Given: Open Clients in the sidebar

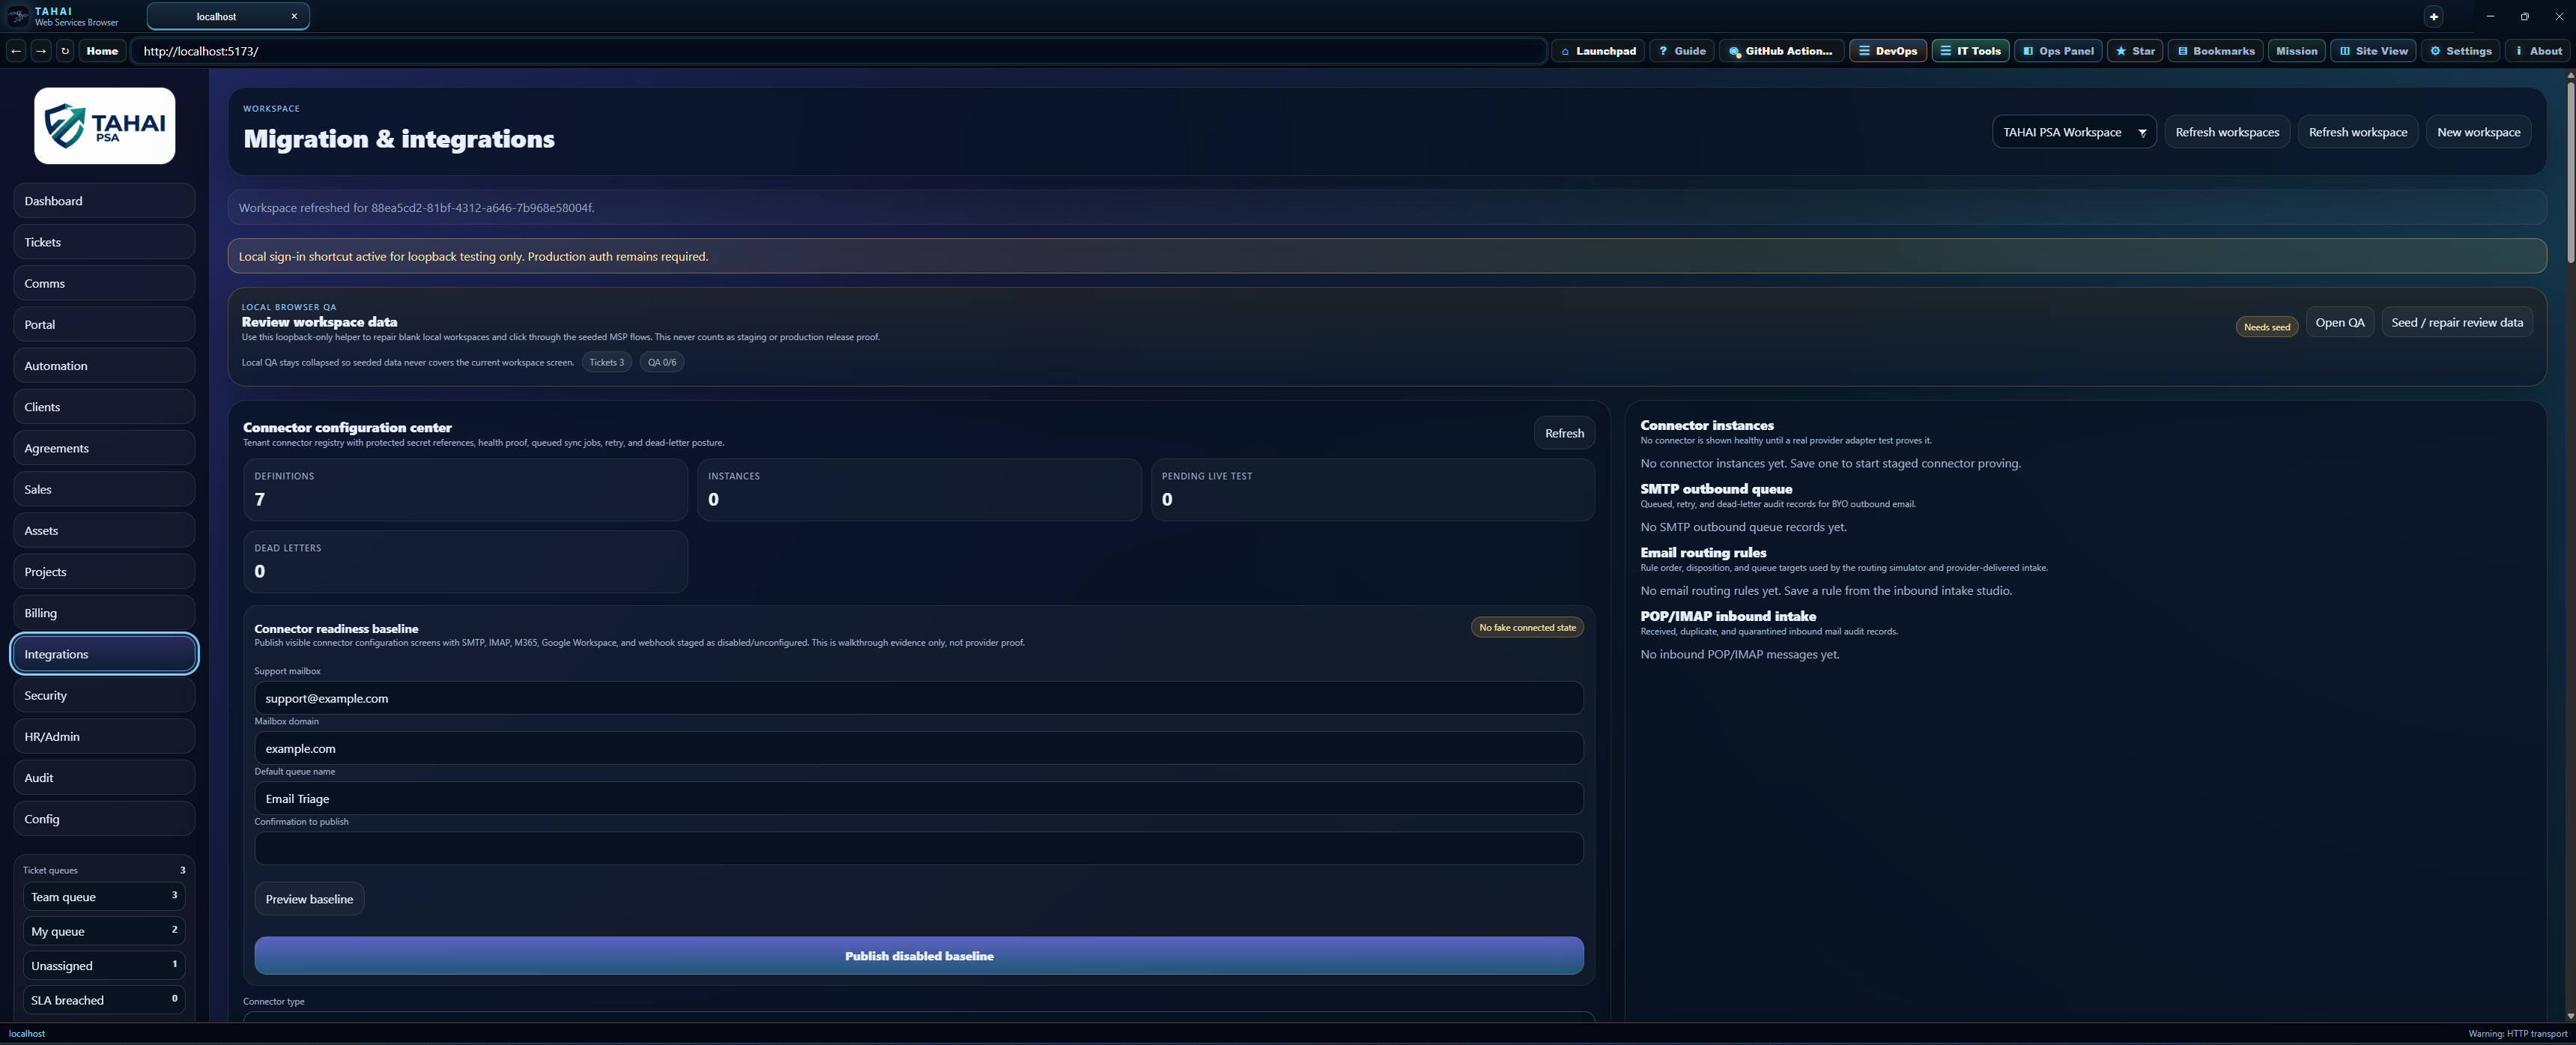Looking at the screenshot, I should point(104,407).
